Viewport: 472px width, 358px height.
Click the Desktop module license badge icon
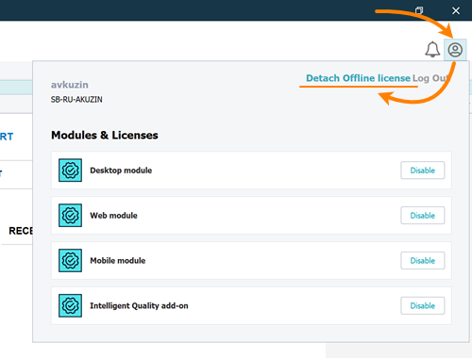pyautogui.click(x=70, y=171)
